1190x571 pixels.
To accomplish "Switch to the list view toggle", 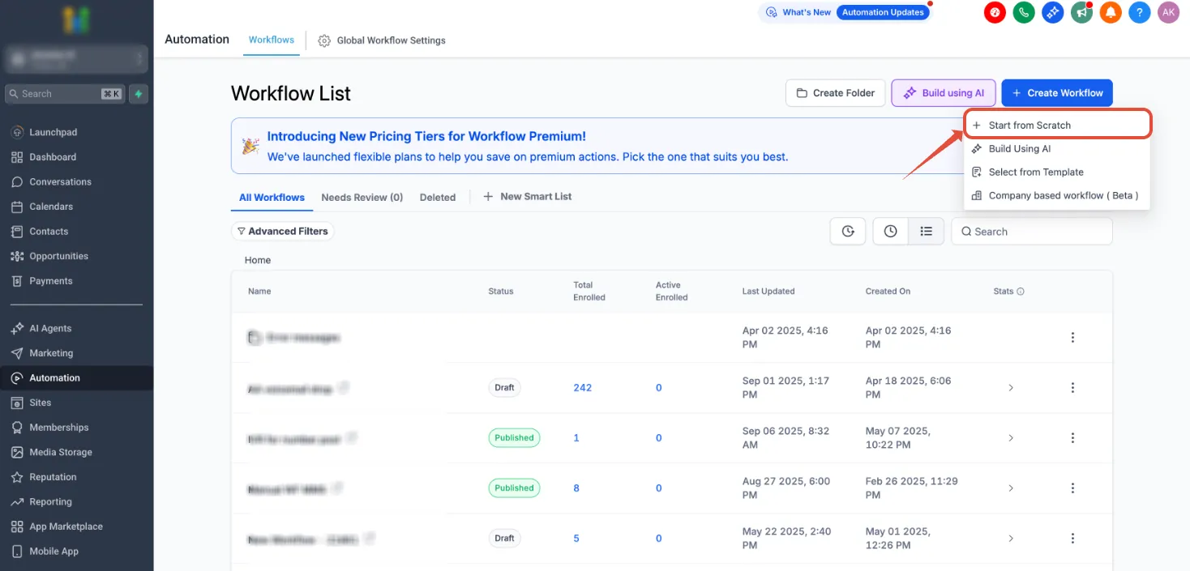I will (926, 231).
